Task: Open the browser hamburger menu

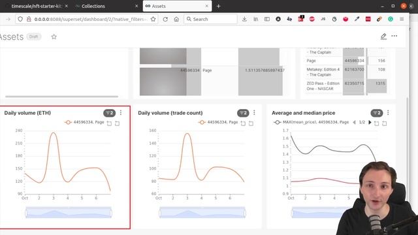Action: coord(402,19)
